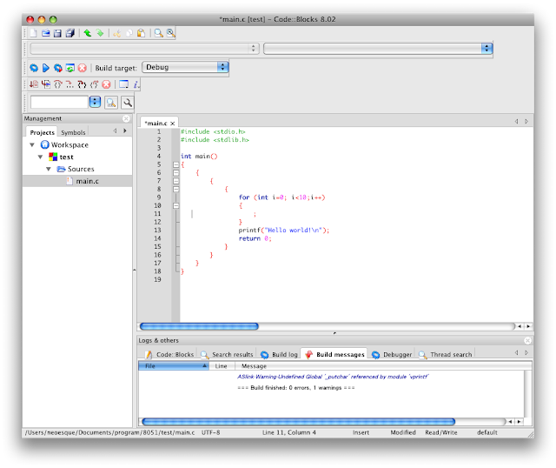Image resolution: width=556 pixels, height=468 pixels.
Task: Fold the code block at line 8
Action: tap(175, 189)
